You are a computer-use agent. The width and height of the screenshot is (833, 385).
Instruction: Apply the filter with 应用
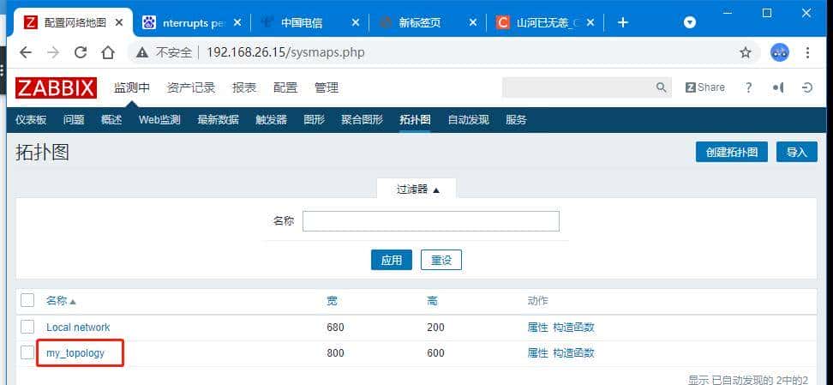(x=392, y=260)
